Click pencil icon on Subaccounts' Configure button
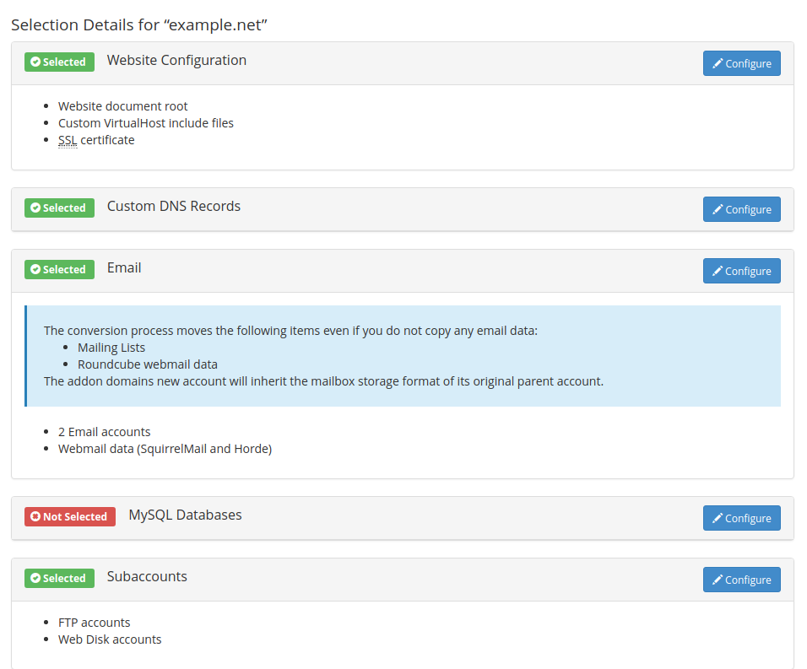Screen dimensions: 807x669 (718, 580)
